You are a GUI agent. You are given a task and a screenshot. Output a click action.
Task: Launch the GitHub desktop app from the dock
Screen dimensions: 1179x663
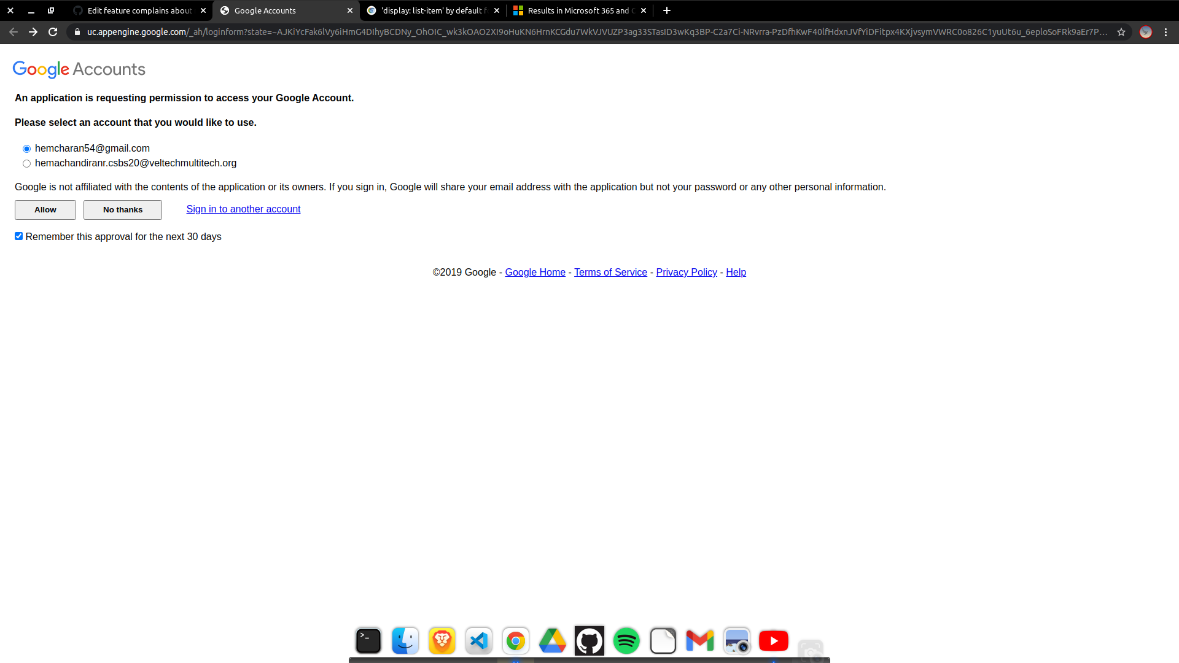click(589, 640)
